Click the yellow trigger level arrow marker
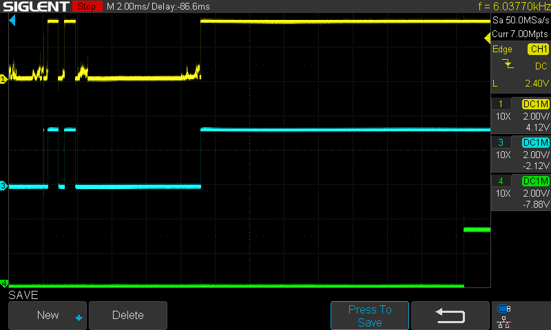551x330 pixels. (x=488, y=38)
